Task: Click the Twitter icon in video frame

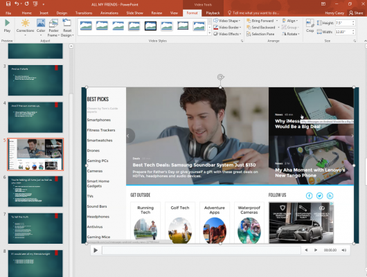Action: tap(319, 196)
